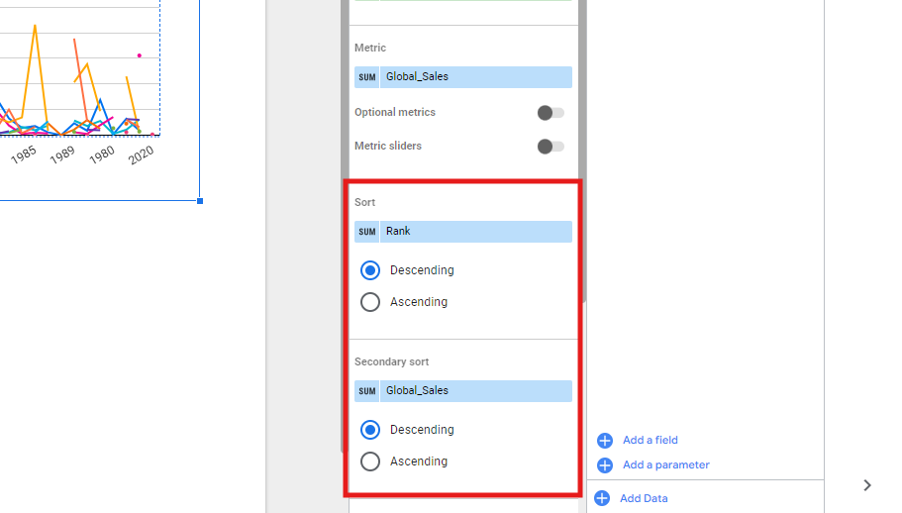902x513 pixels.
Task: Choose Ascending for the primary Sort
Action: [370, 302]
